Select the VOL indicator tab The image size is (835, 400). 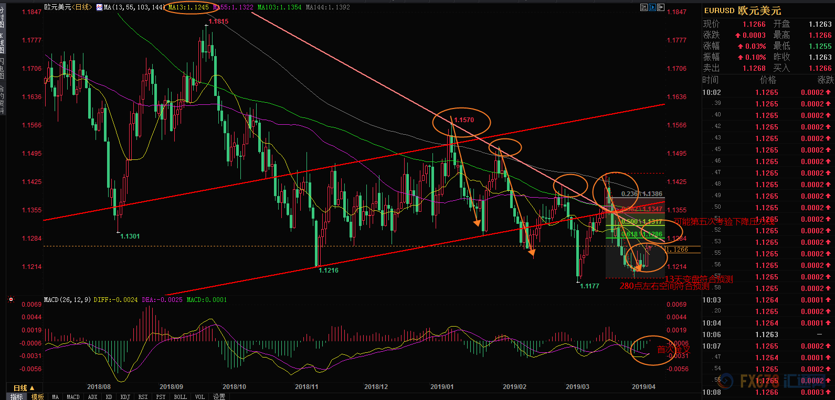click(x=199, y=397)
